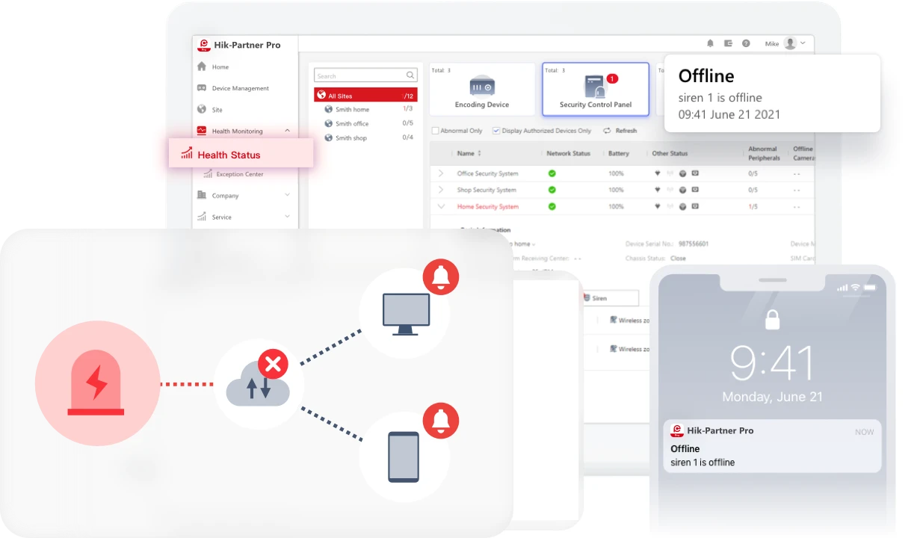The width and height of the screenshot is (917, 538).
Task: Sort the table by Name column
Action: [x=466, y=153]
